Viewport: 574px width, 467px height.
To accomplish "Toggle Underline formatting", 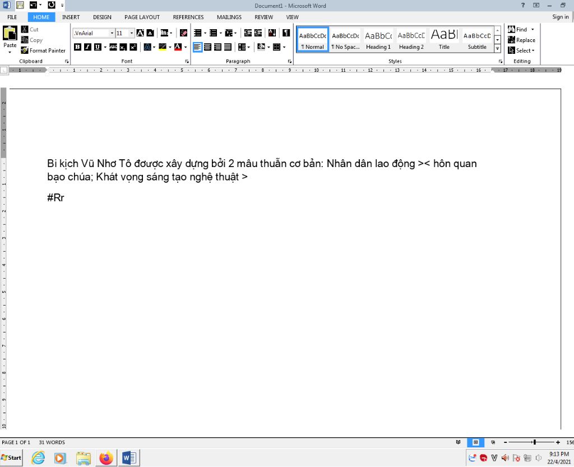I will click(x=98, y=47).
